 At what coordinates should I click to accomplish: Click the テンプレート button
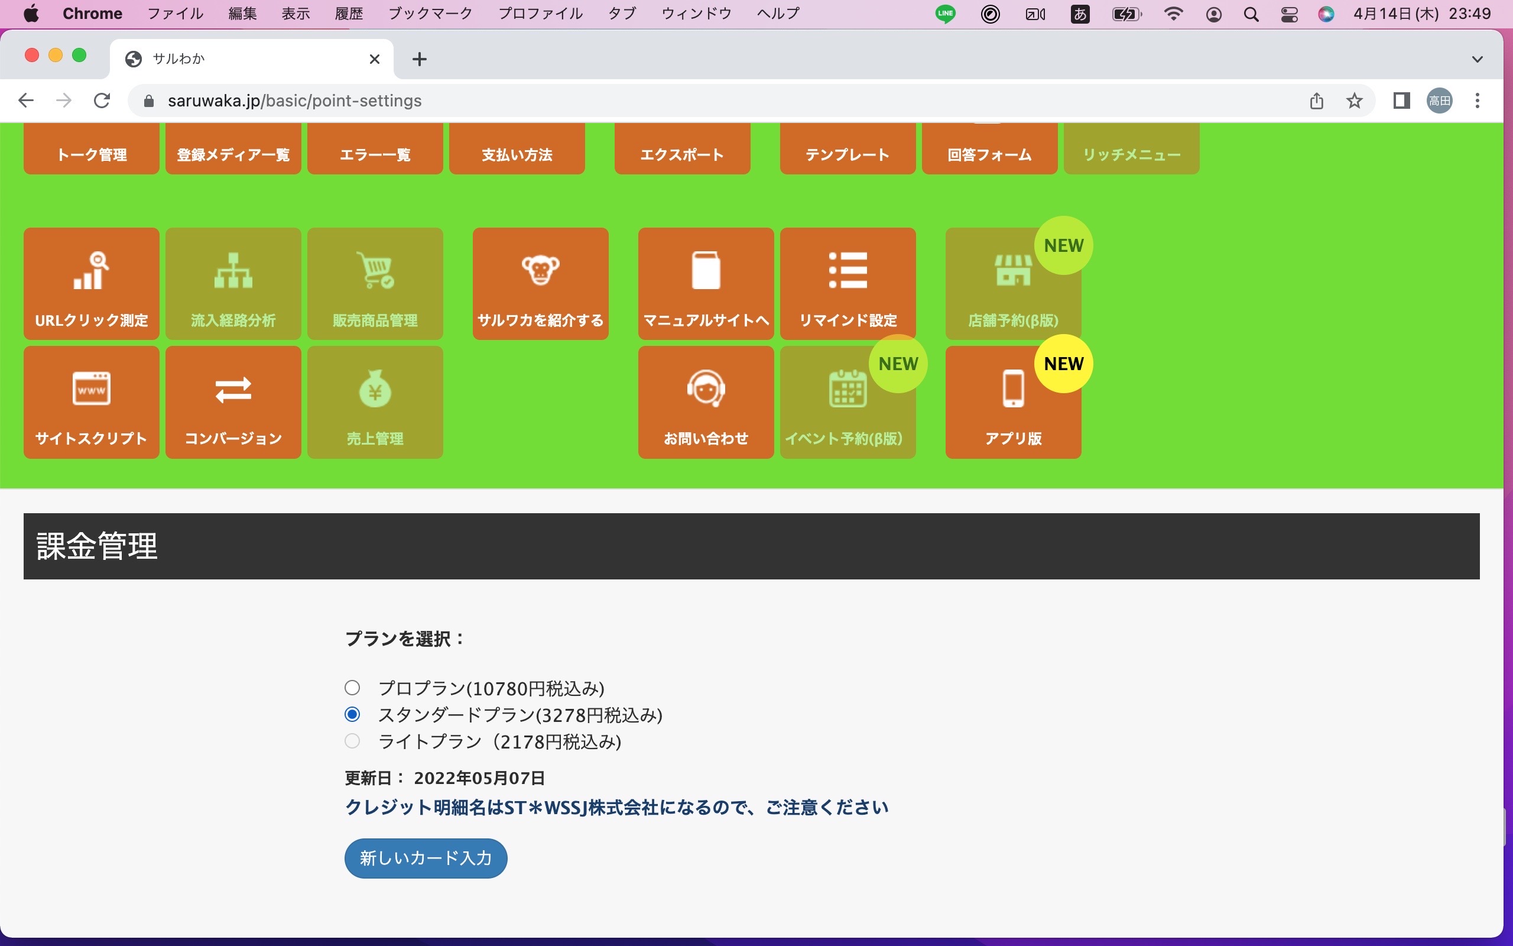(848, 149)
